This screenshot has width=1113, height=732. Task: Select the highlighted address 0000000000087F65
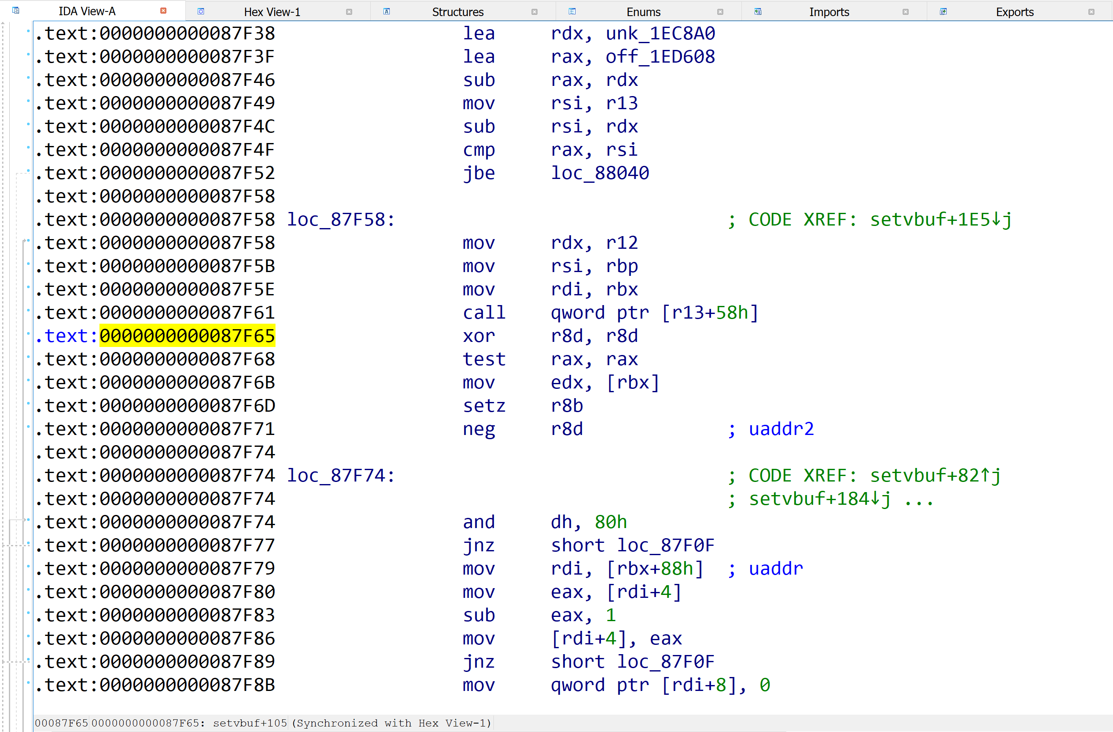(187, 335)
